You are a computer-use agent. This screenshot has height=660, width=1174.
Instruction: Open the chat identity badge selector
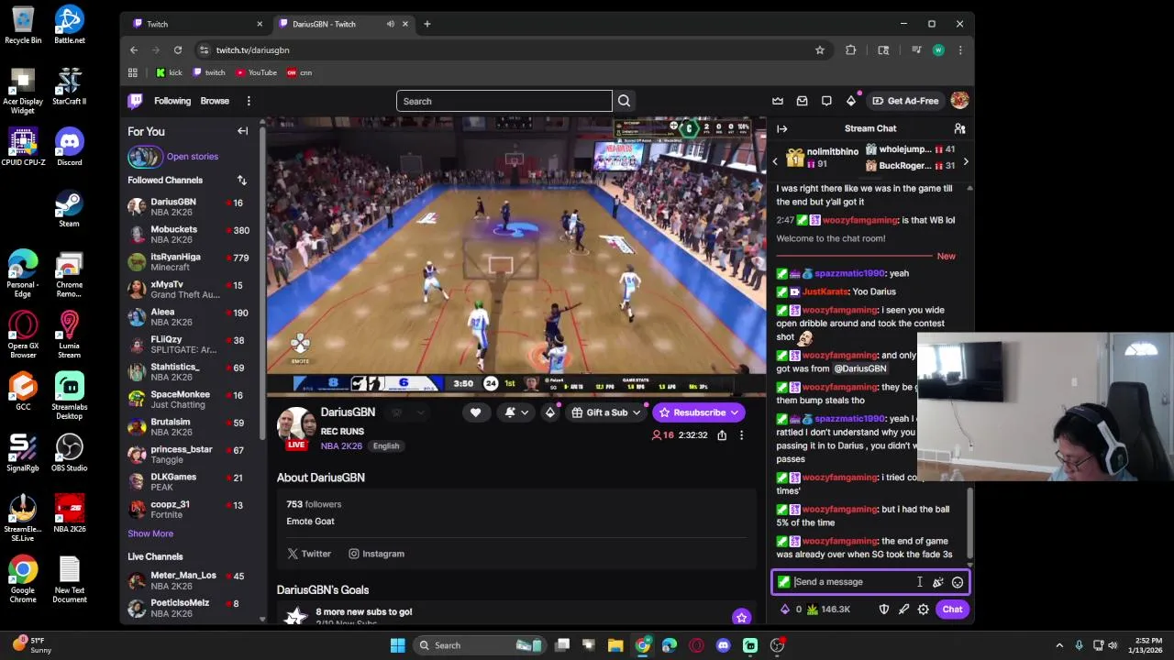click(783, 582)
